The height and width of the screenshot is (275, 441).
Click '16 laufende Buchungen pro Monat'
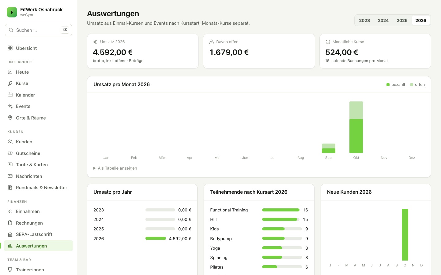(x=356, y=61)
